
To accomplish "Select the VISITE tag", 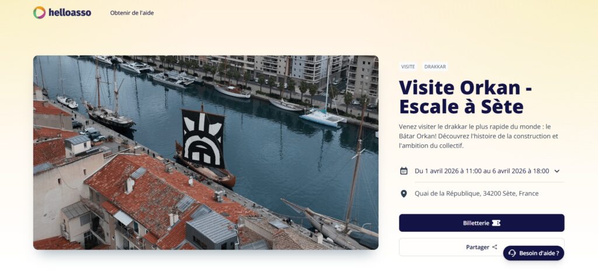I will (x=408, y=67).
